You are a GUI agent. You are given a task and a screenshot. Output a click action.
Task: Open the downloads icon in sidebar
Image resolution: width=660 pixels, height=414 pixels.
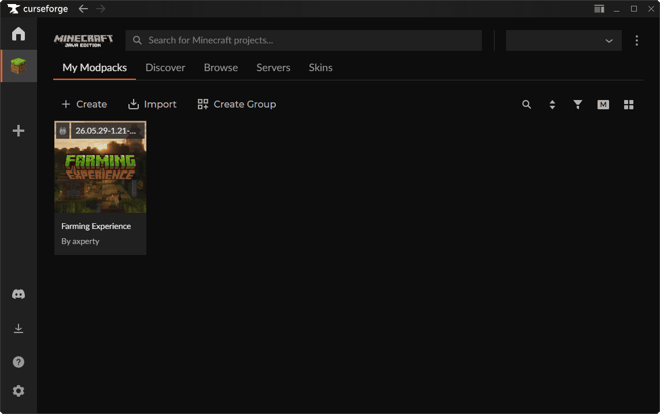(x=19, y=328)
